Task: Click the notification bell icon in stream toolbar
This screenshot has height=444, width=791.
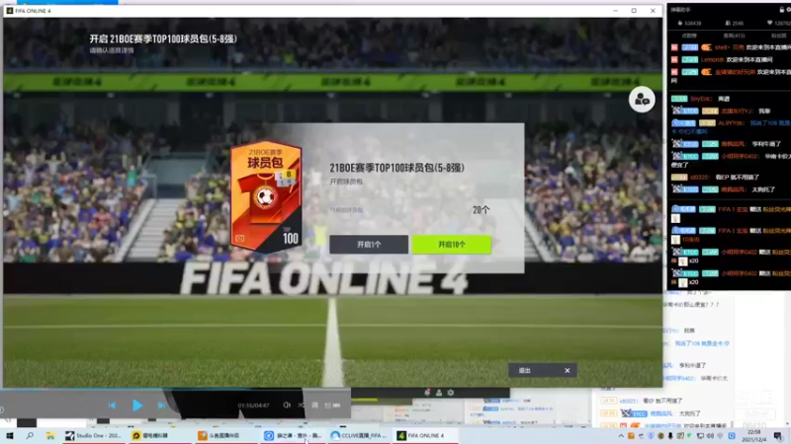Action: pos(427,393)
